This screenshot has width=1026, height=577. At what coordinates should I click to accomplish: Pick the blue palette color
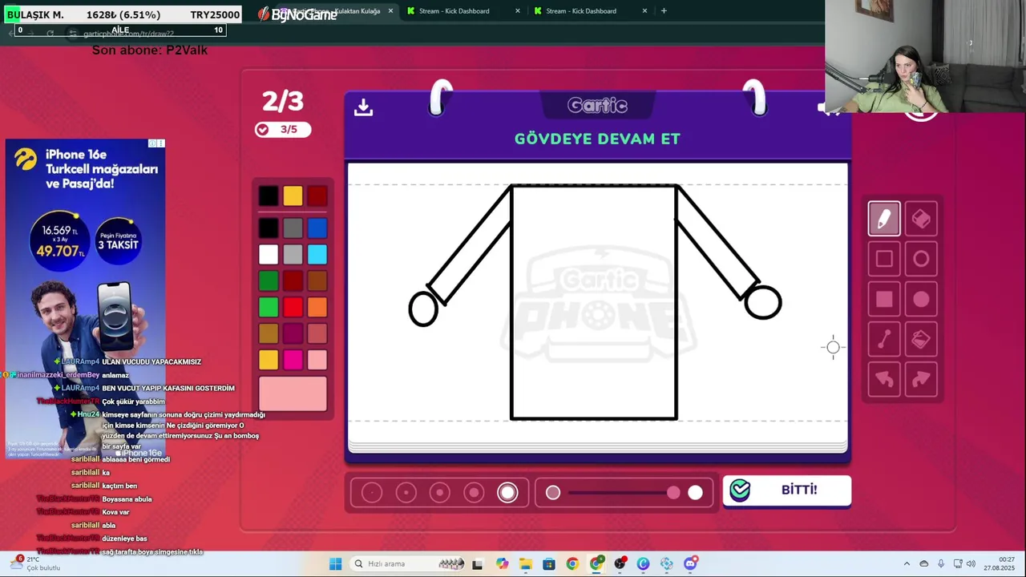click(317, 228)
